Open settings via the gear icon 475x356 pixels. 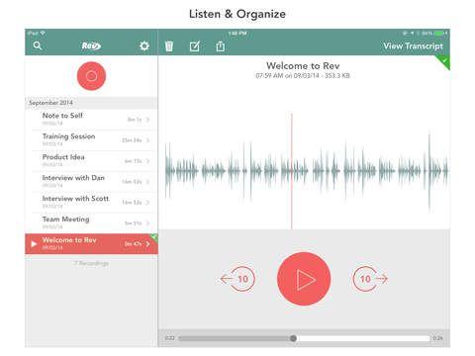pos(144,45)
